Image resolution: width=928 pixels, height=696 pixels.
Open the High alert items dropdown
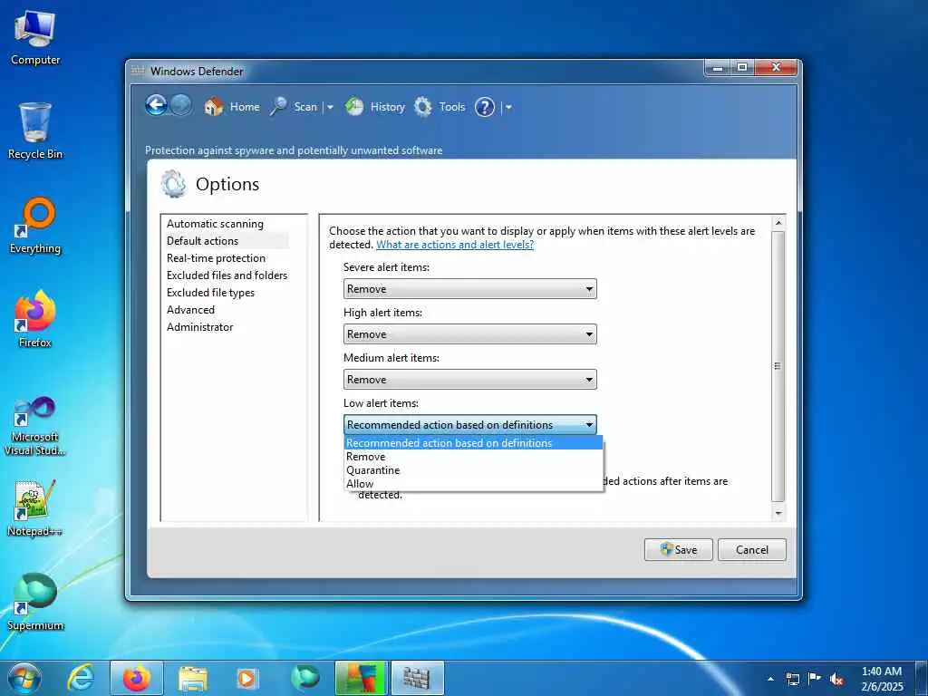470,334
